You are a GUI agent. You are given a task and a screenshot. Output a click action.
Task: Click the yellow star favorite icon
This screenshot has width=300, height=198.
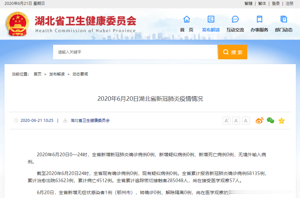tap(281, 121)
